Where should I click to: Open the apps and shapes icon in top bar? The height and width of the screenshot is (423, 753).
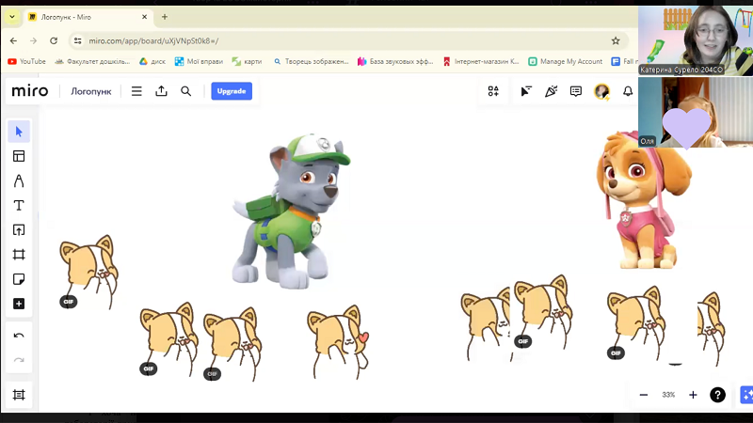pos(493,91)
